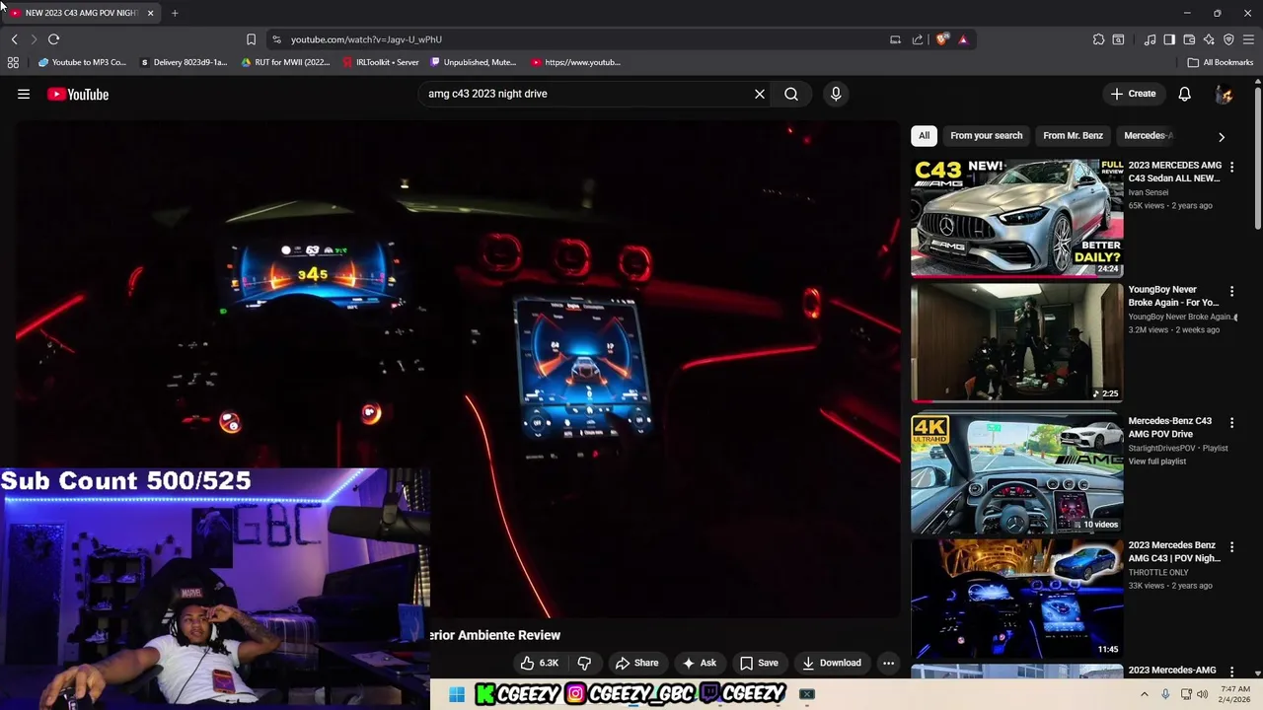1263x710 pixels.
Task: Open 2023 MERCEDES AMG C43 Sedan title
Action: [x=1174, y=172]
